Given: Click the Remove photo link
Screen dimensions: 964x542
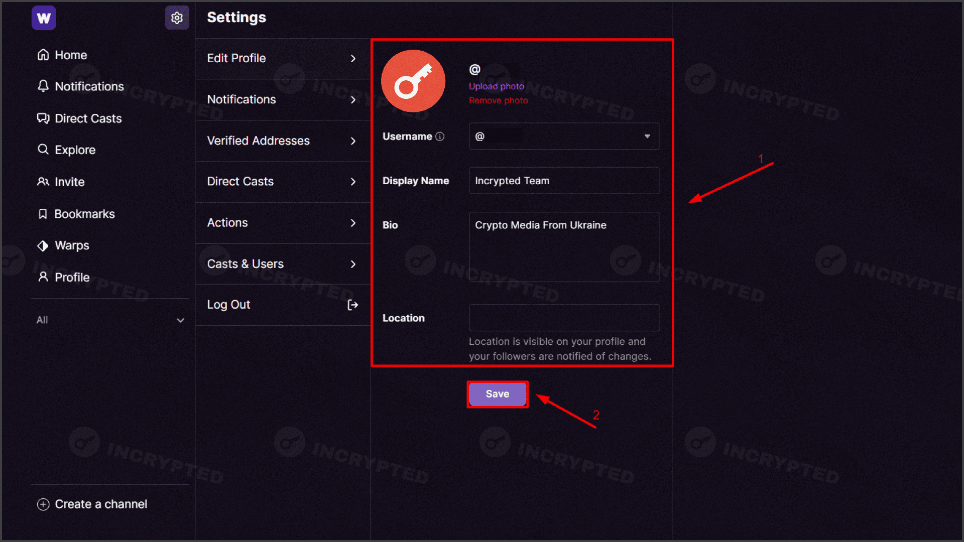Looking at the screenshot, I should pyautogui.click(x=498, y=100).
